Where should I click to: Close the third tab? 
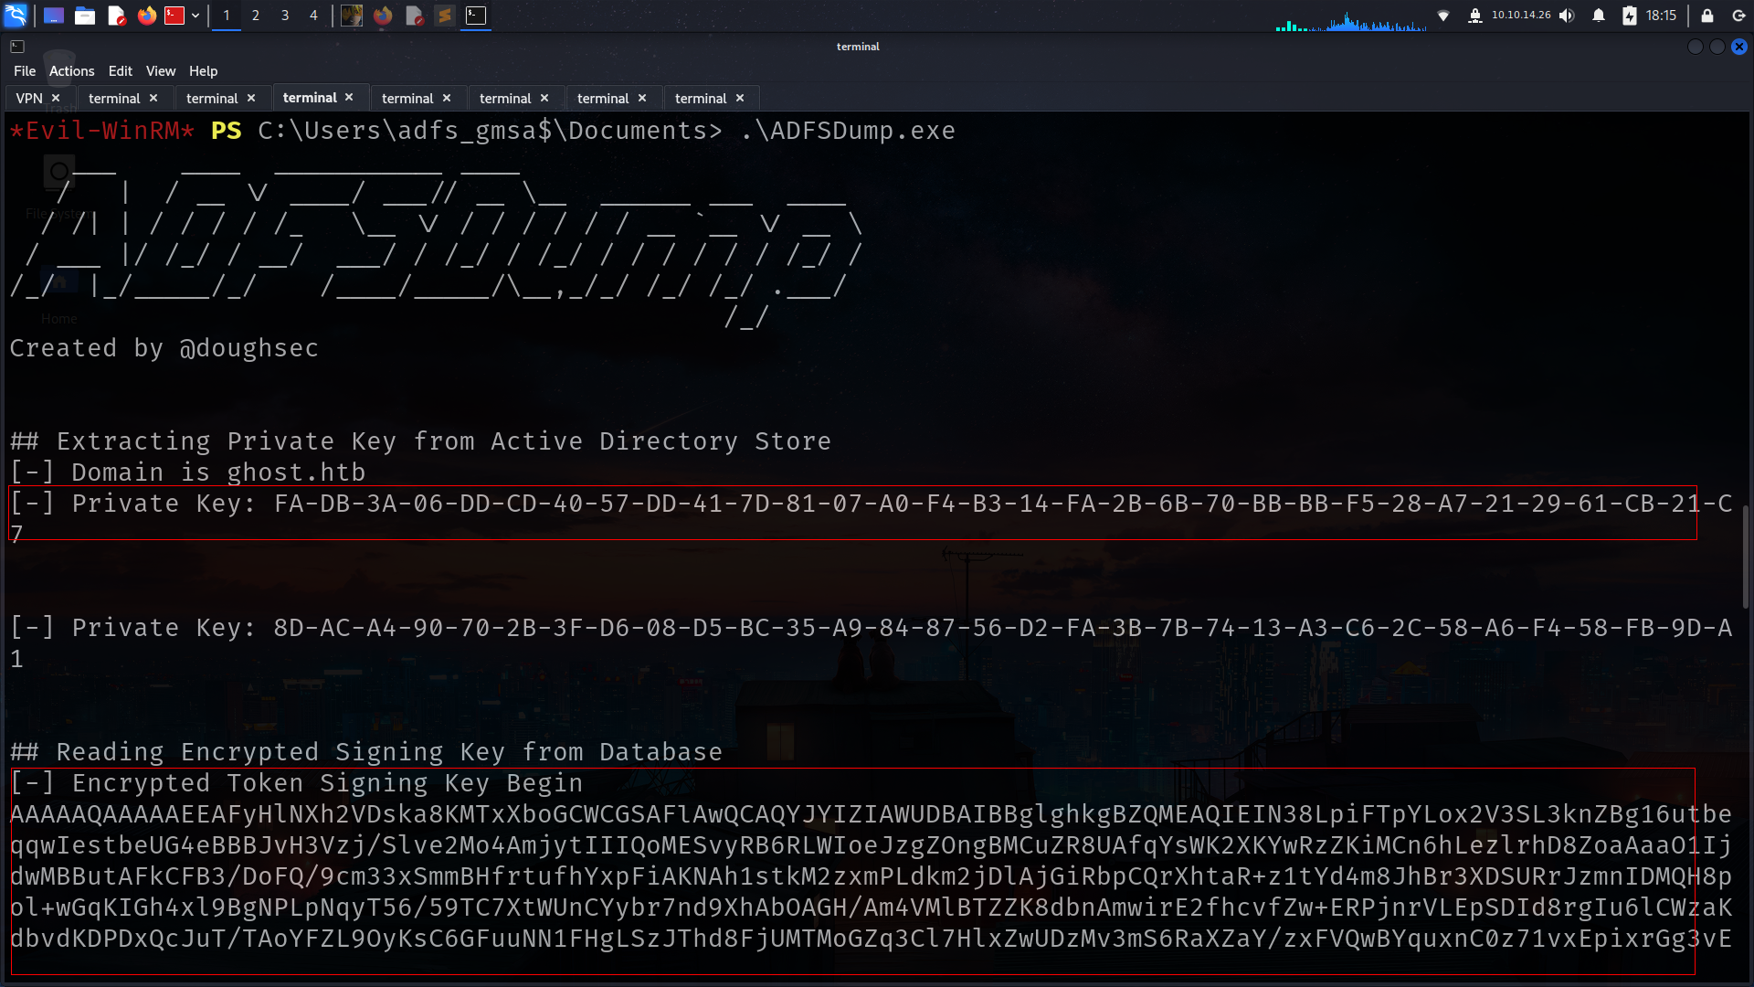(251, 98)
